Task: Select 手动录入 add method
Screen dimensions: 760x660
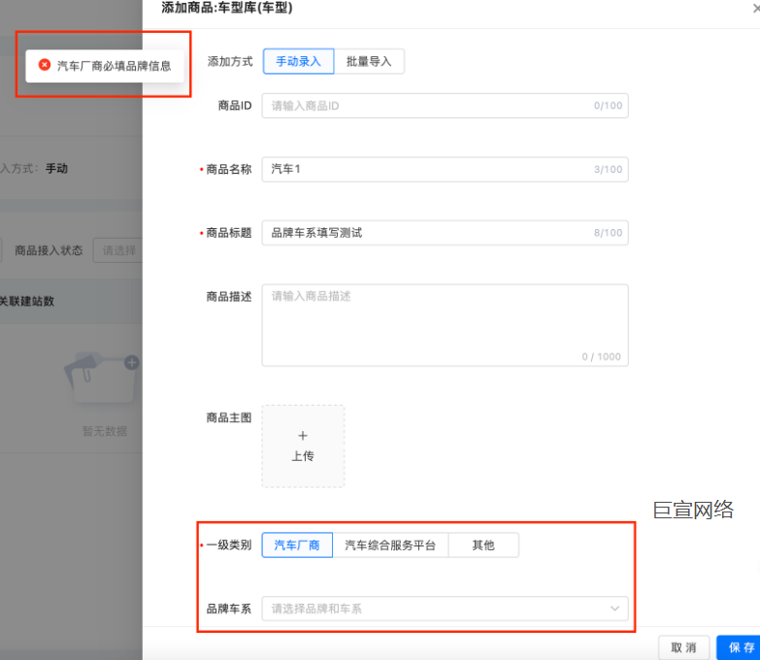Action: [298, 61]
